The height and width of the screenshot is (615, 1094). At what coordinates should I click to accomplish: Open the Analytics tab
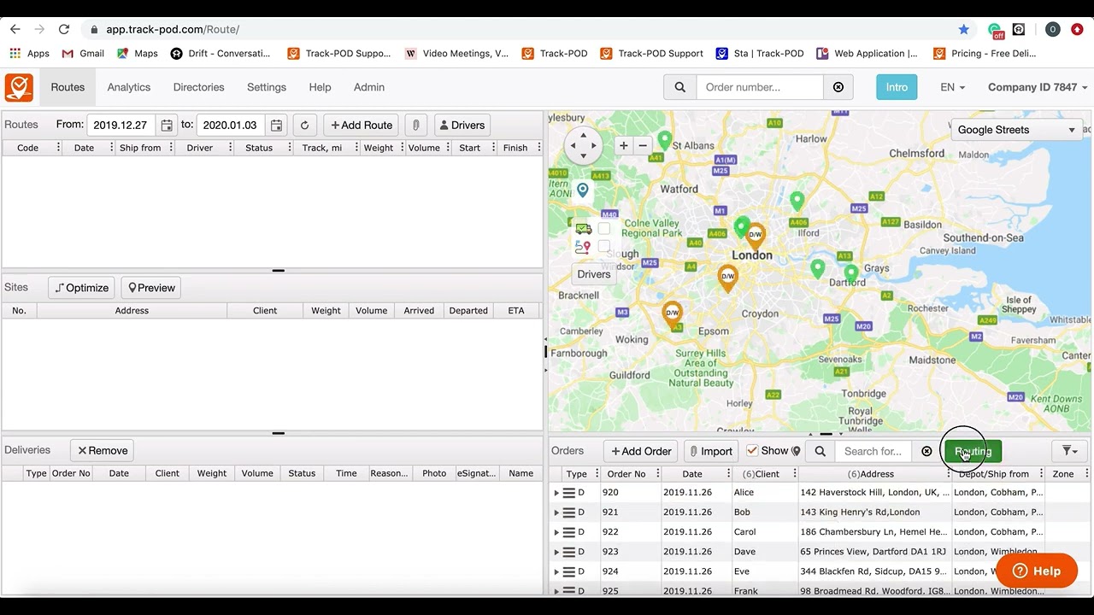point(129,87)
